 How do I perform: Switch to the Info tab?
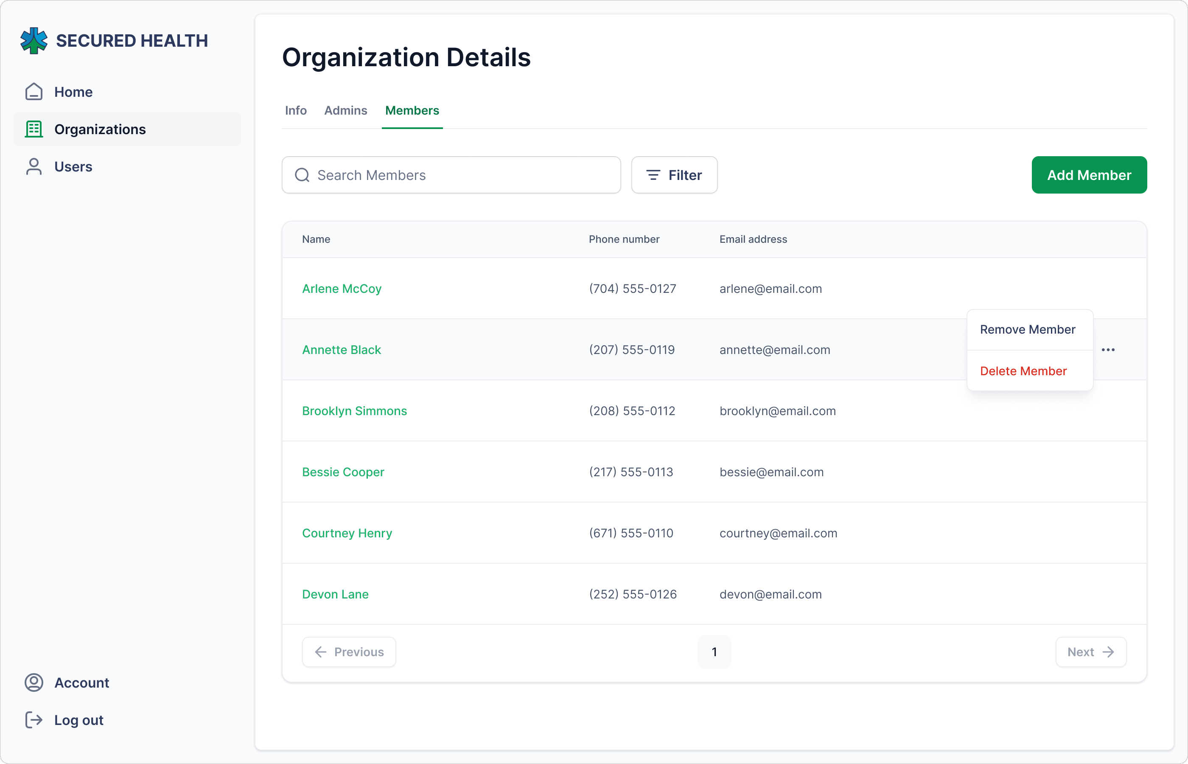click(296, 110)
